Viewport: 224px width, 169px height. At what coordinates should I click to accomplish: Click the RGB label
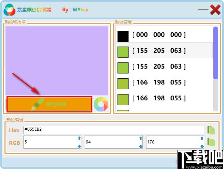14,143
